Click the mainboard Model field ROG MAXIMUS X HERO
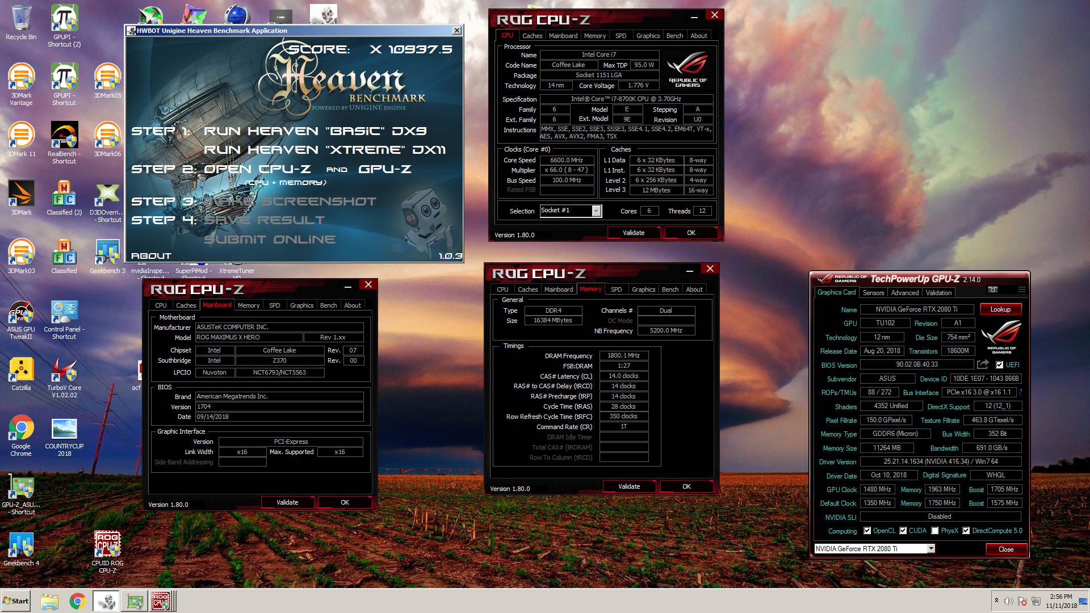Viewport: 1090px width, 613px height. pos(248,337)
